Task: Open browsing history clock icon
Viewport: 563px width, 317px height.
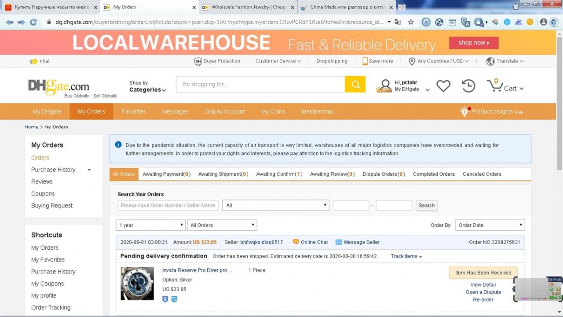Action: (468, 86)
